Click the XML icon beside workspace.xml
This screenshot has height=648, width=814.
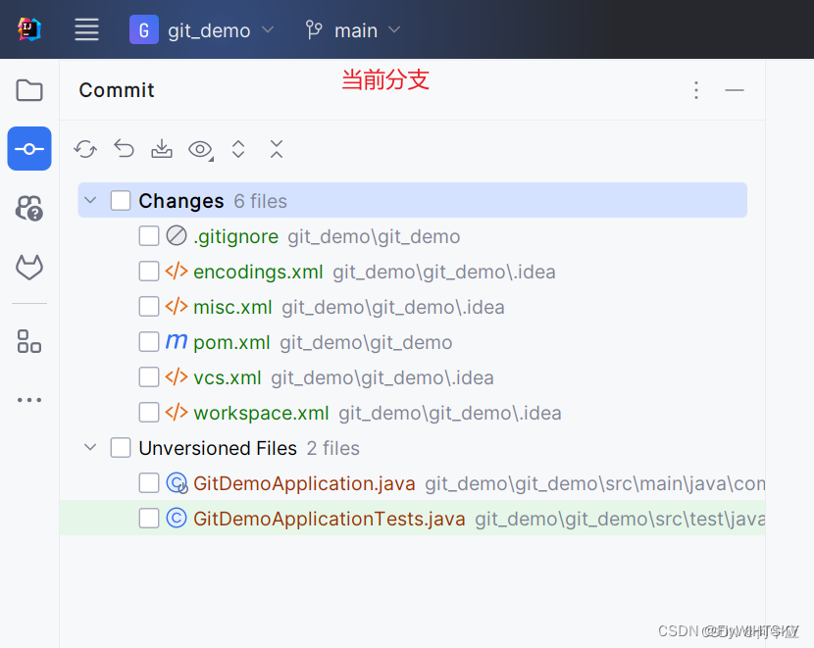click(177, 413)
